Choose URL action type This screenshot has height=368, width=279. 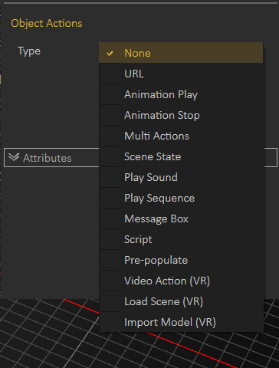(x=181, y=74)
